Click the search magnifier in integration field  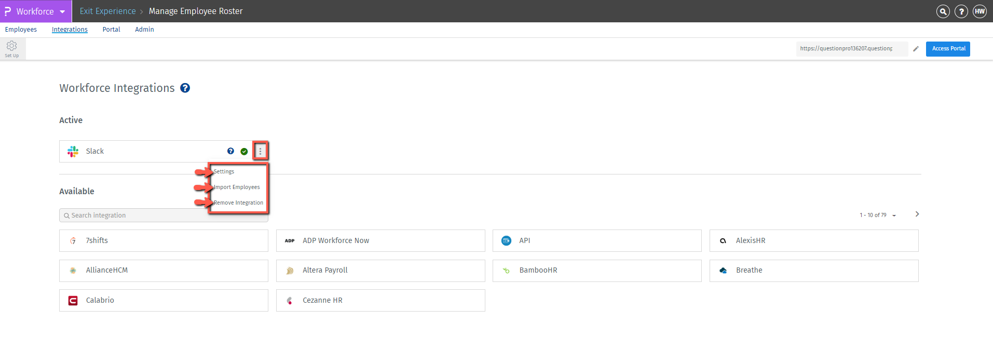(x=66, y=216)
